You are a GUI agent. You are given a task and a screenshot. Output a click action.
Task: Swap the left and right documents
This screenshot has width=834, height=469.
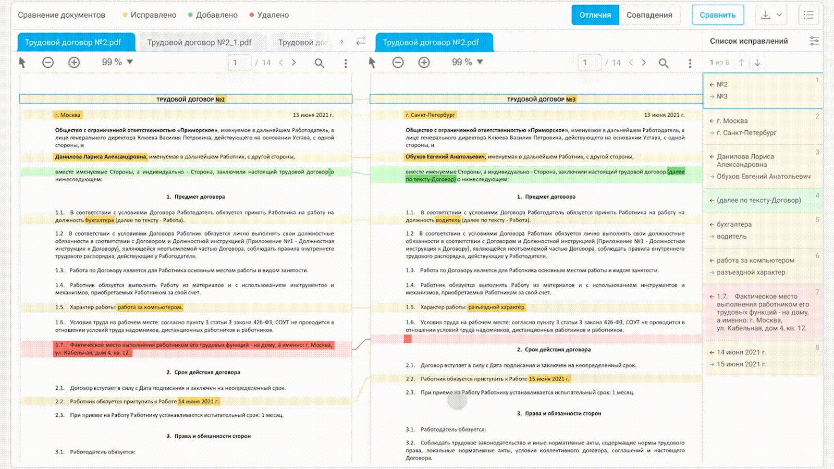[x=361, y=41]
